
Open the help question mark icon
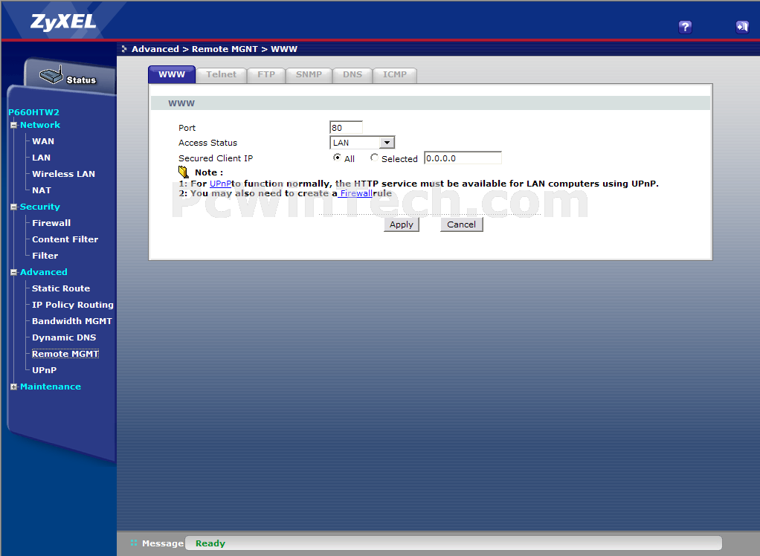click(x=685, y=27)
